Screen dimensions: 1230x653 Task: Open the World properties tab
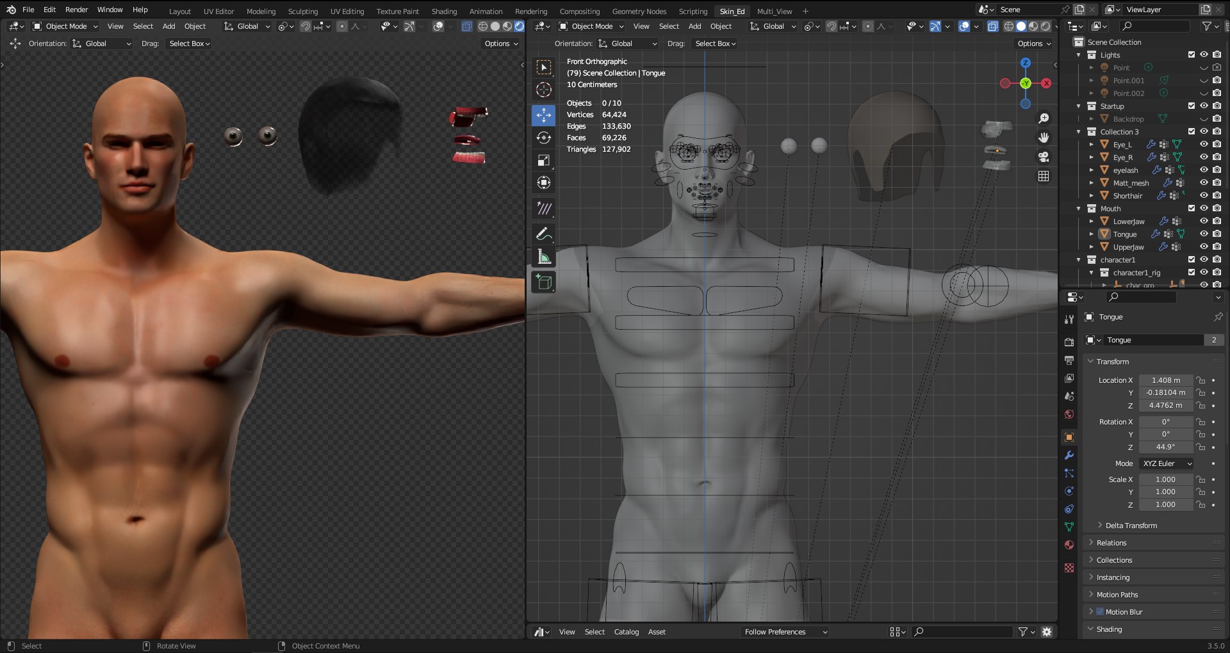point(1069,414)
